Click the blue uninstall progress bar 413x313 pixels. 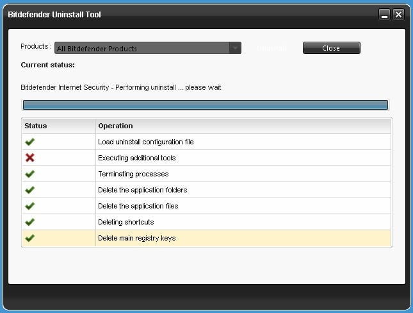point(205,105)
